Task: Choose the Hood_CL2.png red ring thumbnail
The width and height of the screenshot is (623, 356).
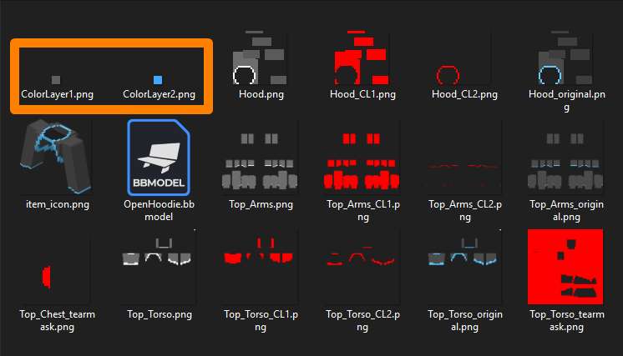Action: tap(448, 75)
